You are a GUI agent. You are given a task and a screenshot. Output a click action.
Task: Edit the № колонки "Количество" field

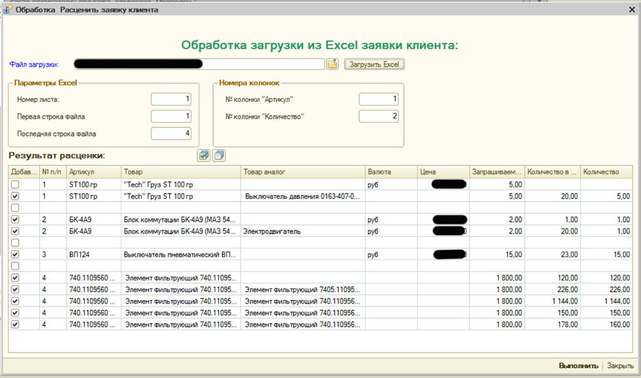pyautogui.click(x=379, y=116)
